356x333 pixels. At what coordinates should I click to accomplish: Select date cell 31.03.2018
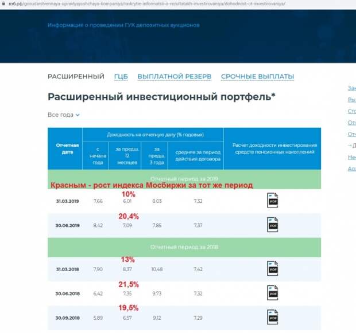pos(67,269)
